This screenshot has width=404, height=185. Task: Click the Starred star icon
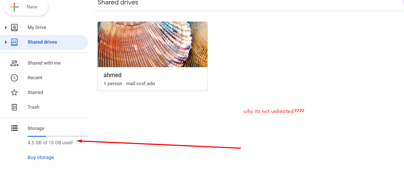[x=14, y=92]
